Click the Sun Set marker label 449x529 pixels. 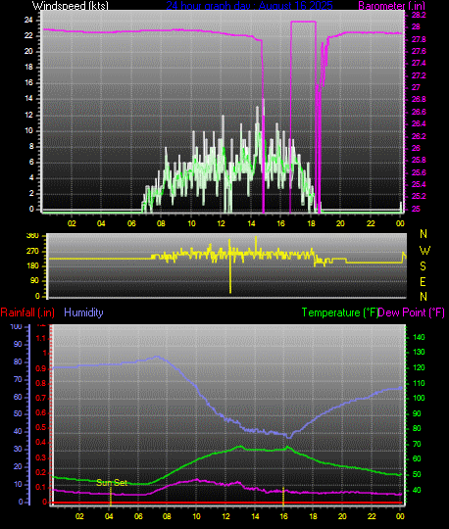point(112,482)
